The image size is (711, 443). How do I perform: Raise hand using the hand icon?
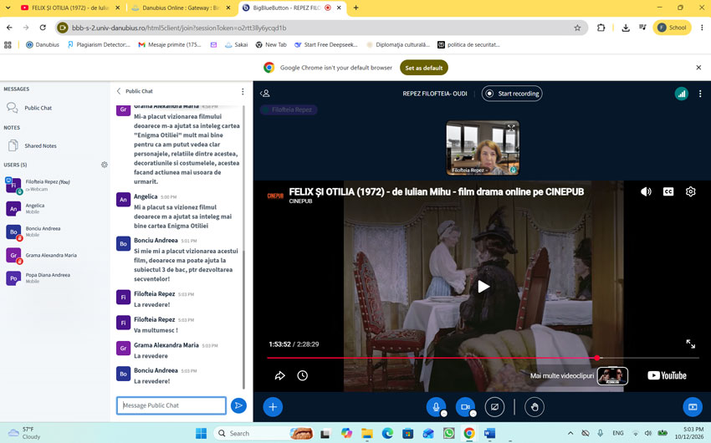click(535, 407)
